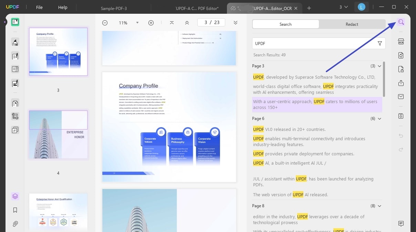Image resolution: width=416 pixels, height=232 pixels.
Task: Select the page 4 thumbnail
Action: point(58,134)
